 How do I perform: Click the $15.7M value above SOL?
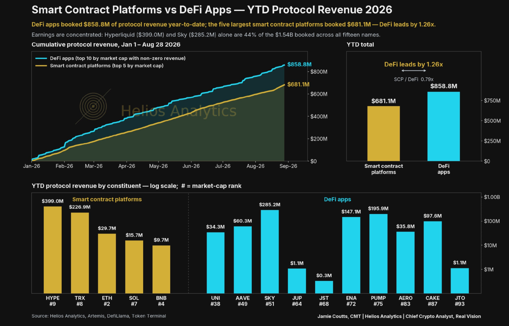[x=134, y=235]
